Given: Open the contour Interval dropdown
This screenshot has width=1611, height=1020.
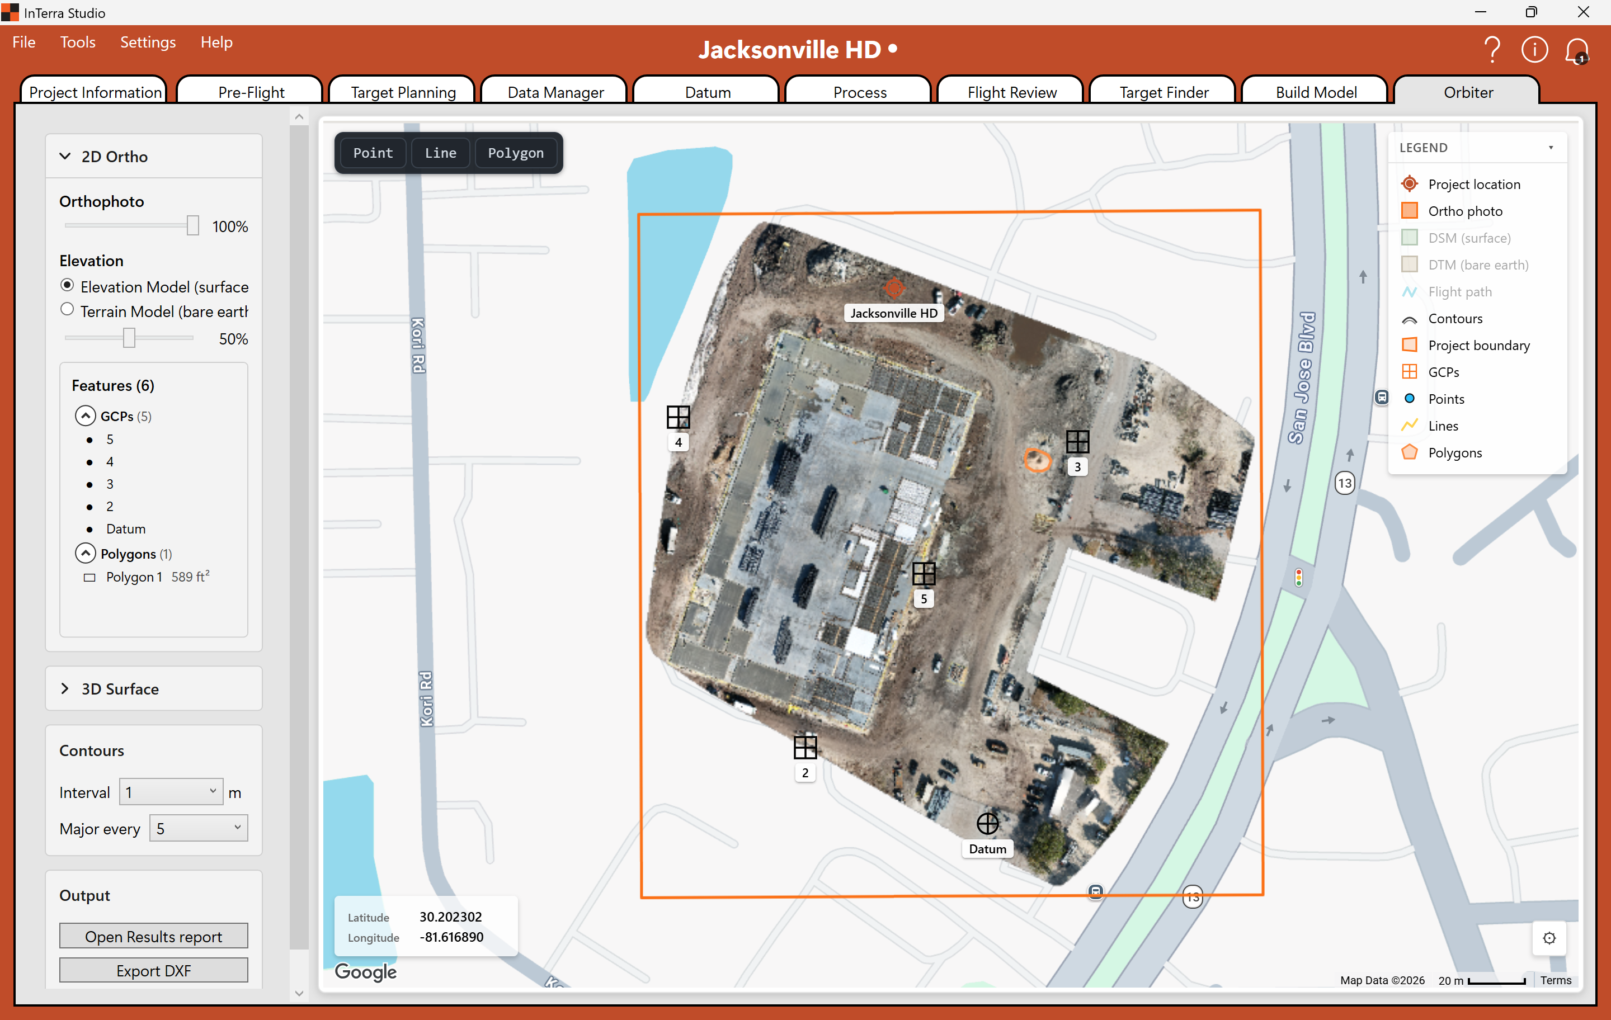Looking at the screenshot, I should [x=171, y=792].
